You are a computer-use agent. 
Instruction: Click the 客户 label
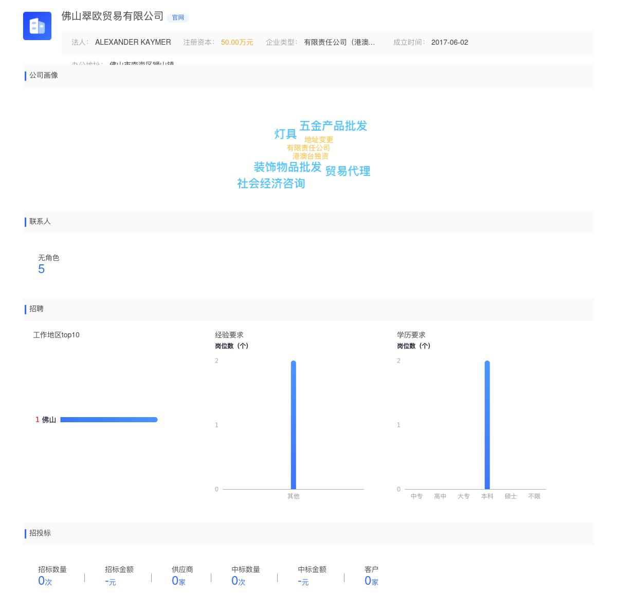click(372, 569)
